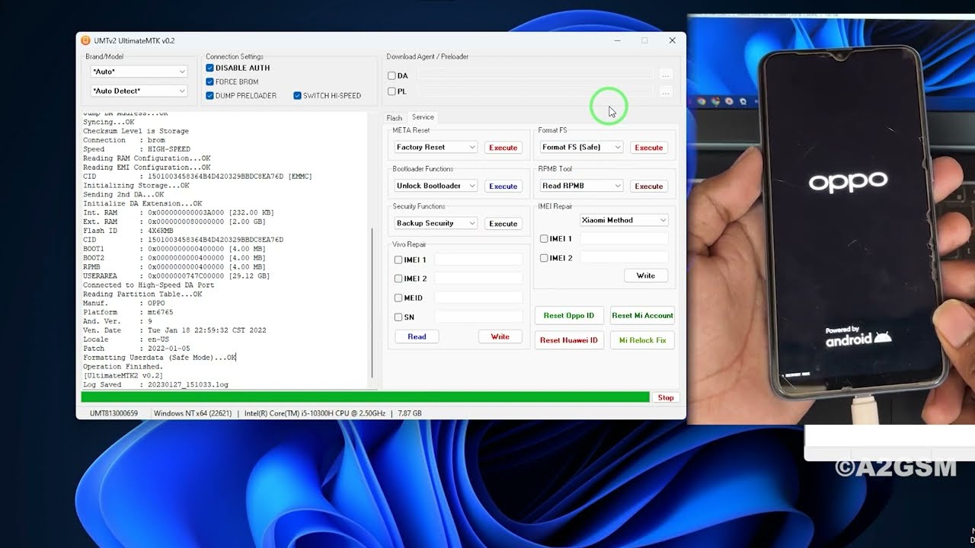Click the 'Log Saved' log line

point(155,385)
